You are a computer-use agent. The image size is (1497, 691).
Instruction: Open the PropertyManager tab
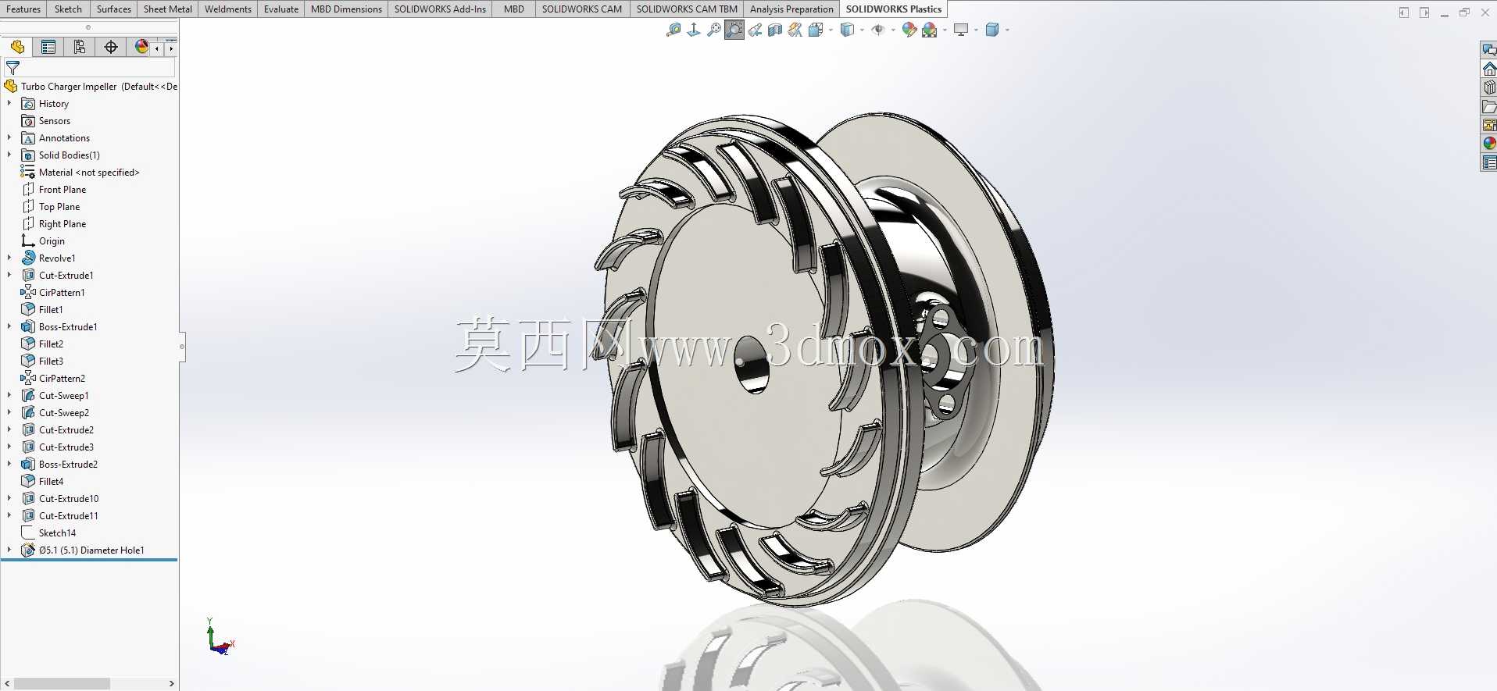click(x=48, y=47)
